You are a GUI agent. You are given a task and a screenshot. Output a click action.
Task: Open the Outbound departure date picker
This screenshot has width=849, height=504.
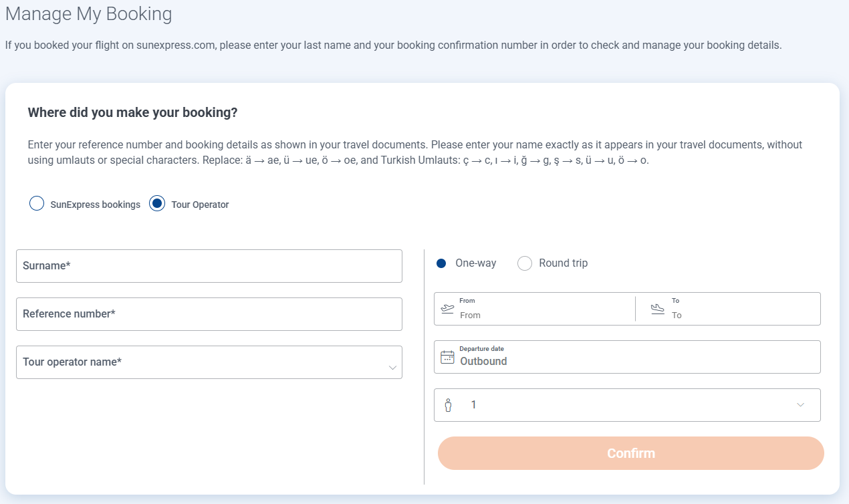[628, 361]
